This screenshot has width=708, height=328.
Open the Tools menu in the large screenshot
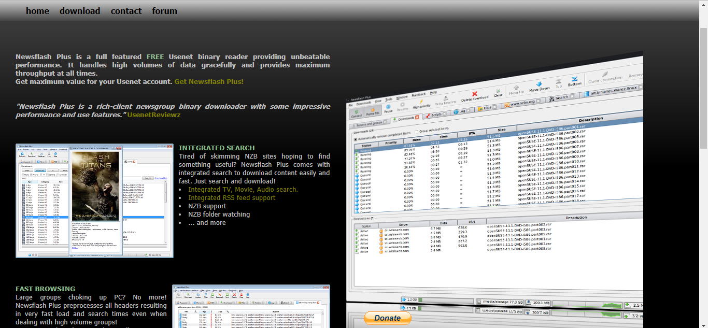pos(389,99)
